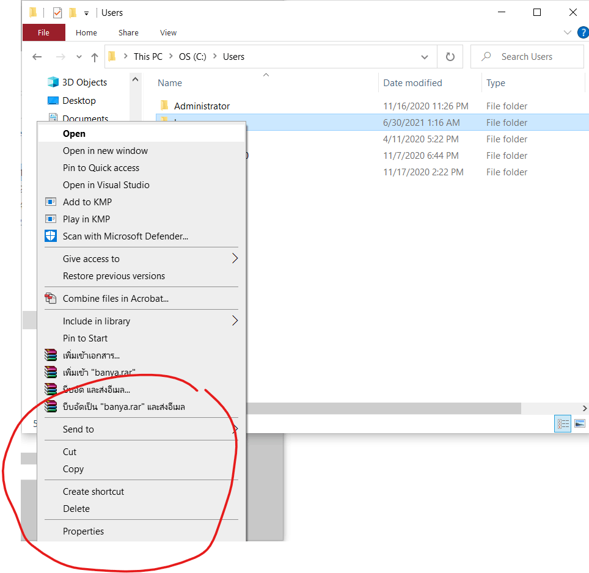
Task: Open the File ribbon tab
Action: click(43, 32)
